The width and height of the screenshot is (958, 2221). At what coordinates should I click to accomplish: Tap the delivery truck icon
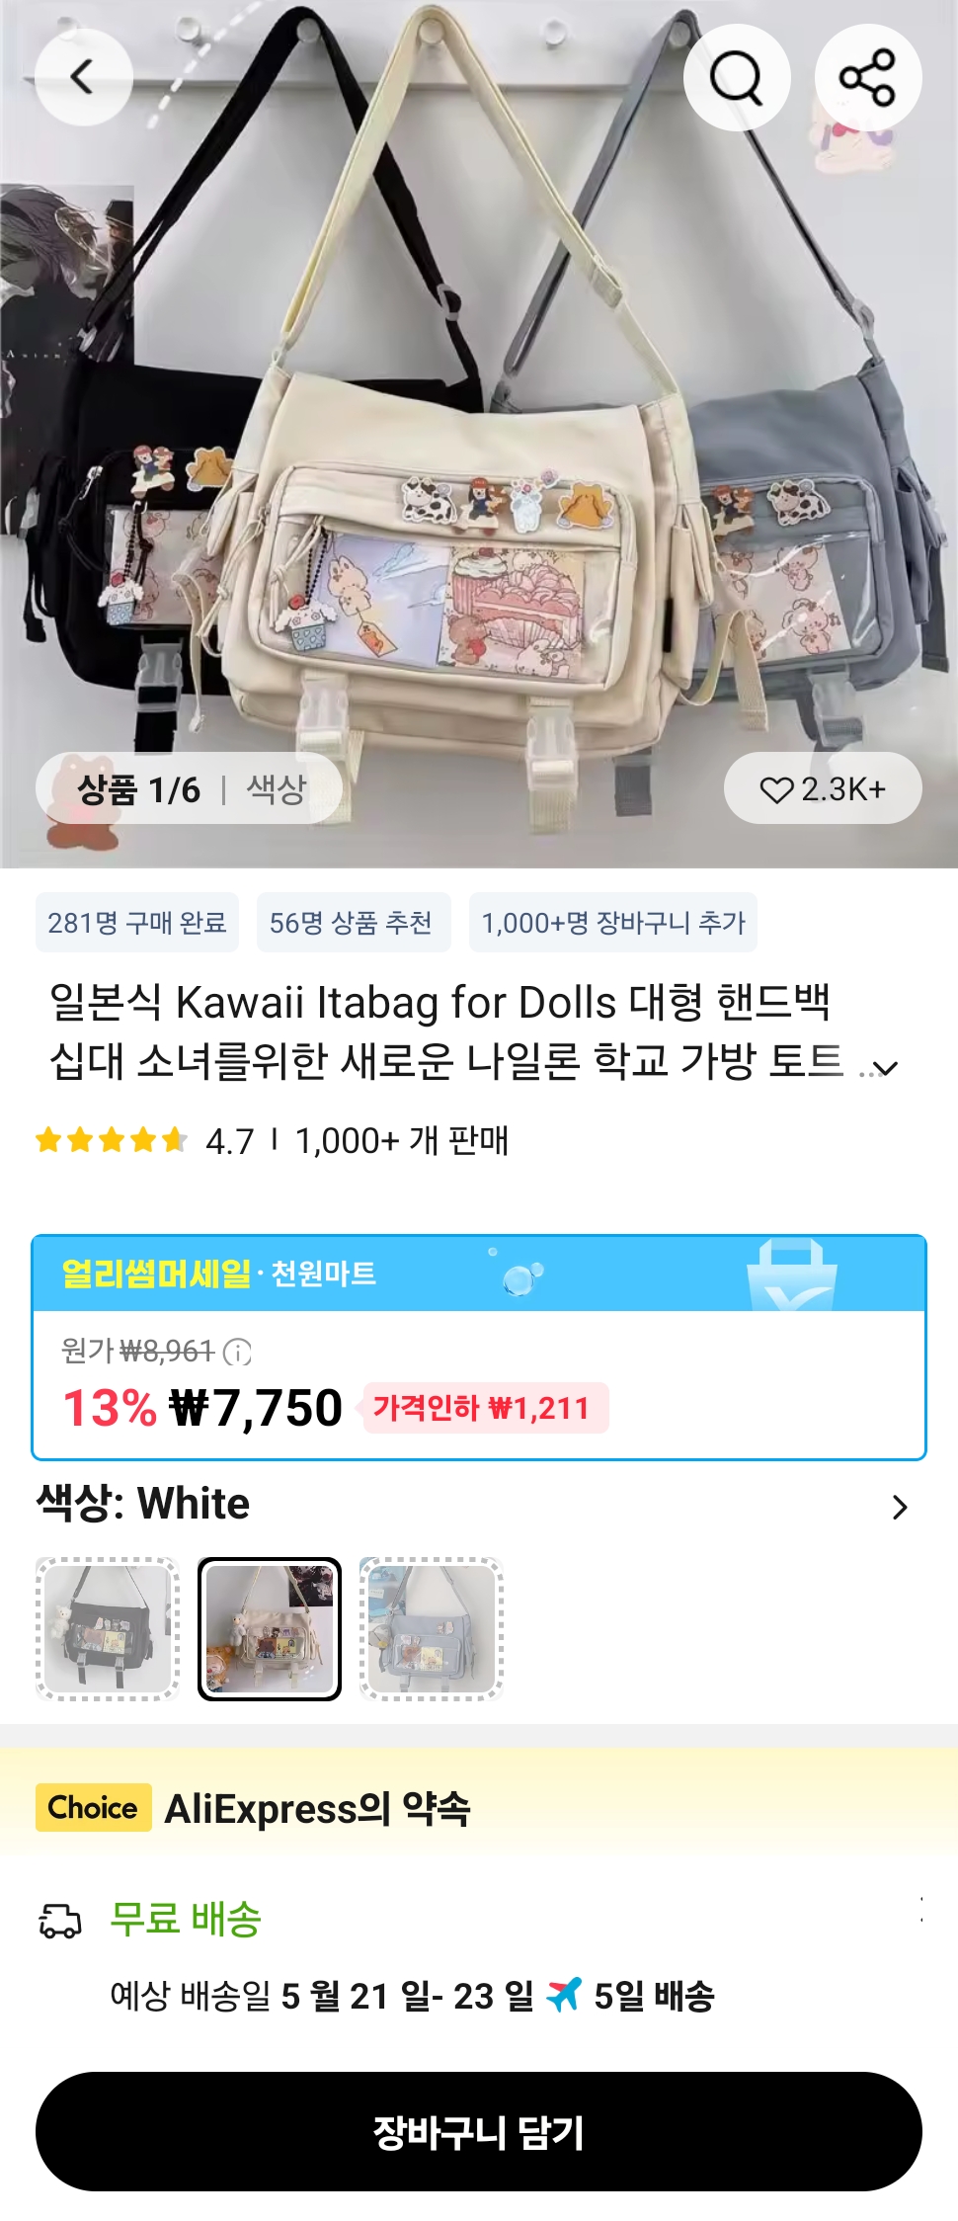point(59,1920)
